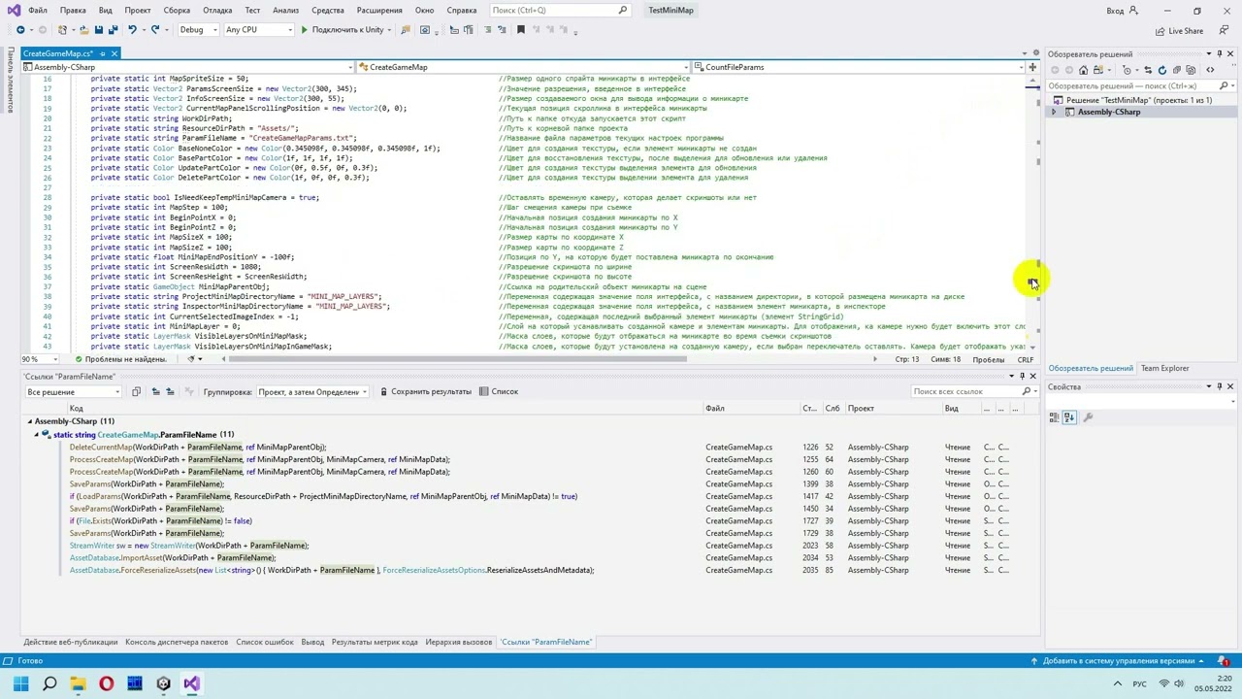The width and height of the screenshot is (1242, 699).
Task: Open the Home icon in Solution Explorer
Action: click(x=1084, y=70)
